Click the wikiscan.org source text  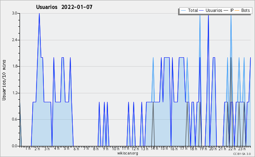pyautogui.click(x=127, y=153)
